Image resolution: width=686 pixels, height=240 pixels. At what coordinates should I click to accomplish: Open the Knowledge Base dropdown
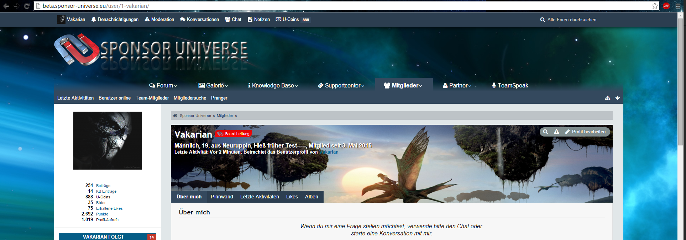click(273, 86)
